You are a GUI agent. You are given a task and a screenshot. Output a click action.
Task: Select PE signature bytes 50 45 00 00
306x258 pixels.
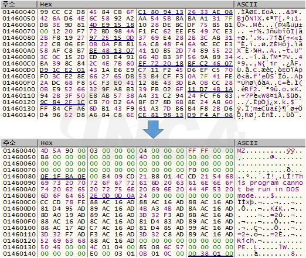(63, 247)
